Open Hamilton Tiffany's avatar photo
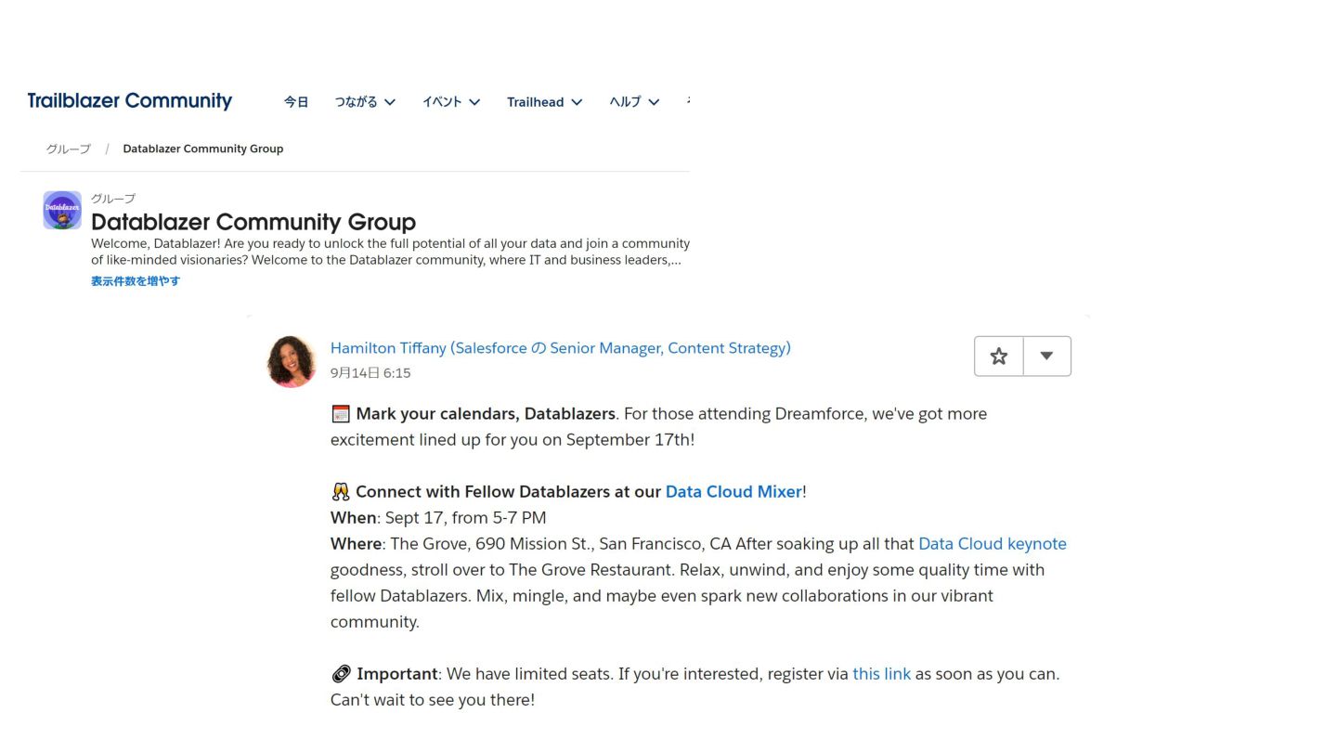 point(292,361)
